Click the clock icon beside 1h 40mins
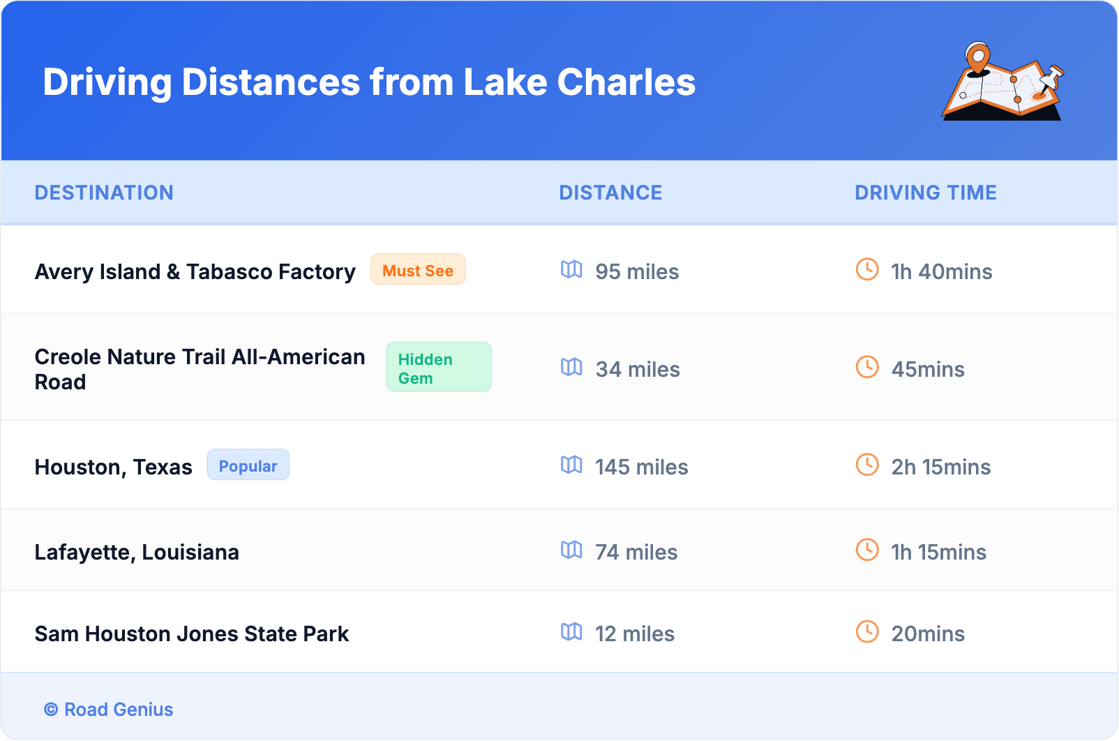1119x741 pixels. tap(867, 269)
